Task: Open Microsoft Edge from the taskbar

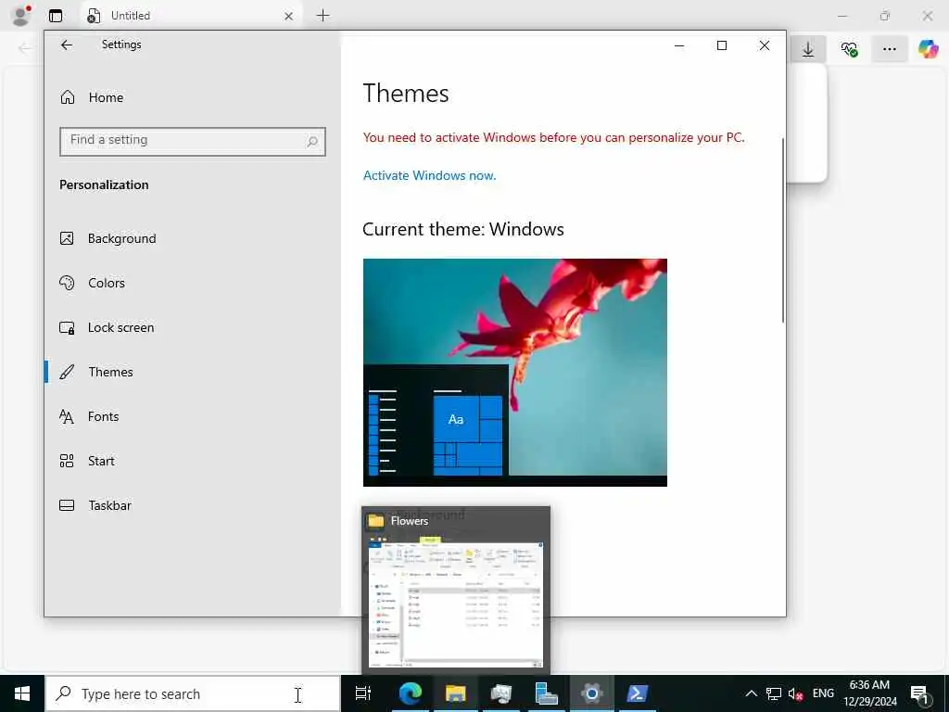Action: tap(410, 693)
